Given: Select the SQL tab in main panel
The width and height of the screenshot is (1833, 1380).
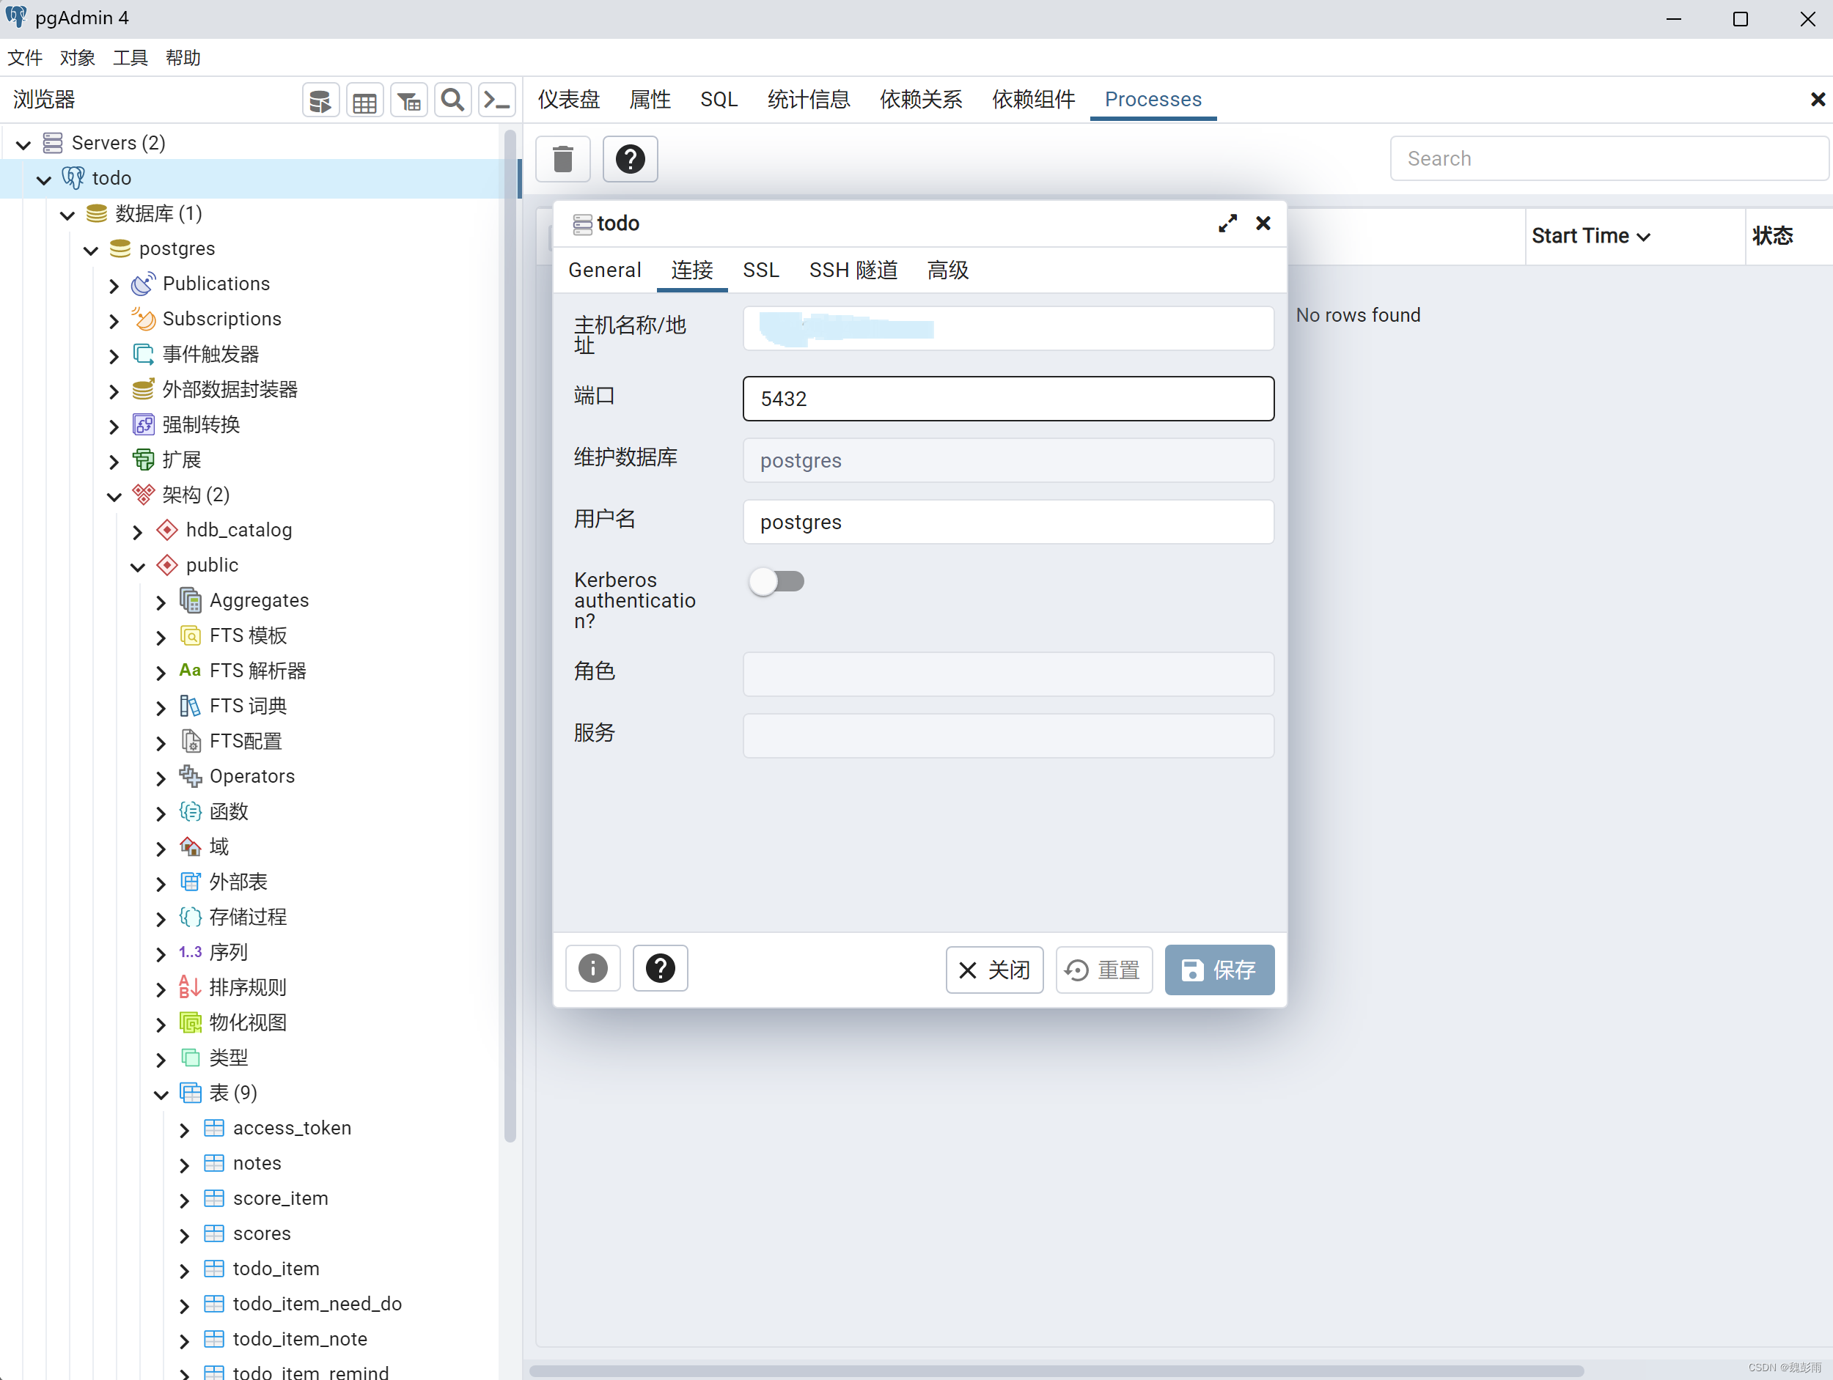Looking at the screenshot, I should [718, 100].
